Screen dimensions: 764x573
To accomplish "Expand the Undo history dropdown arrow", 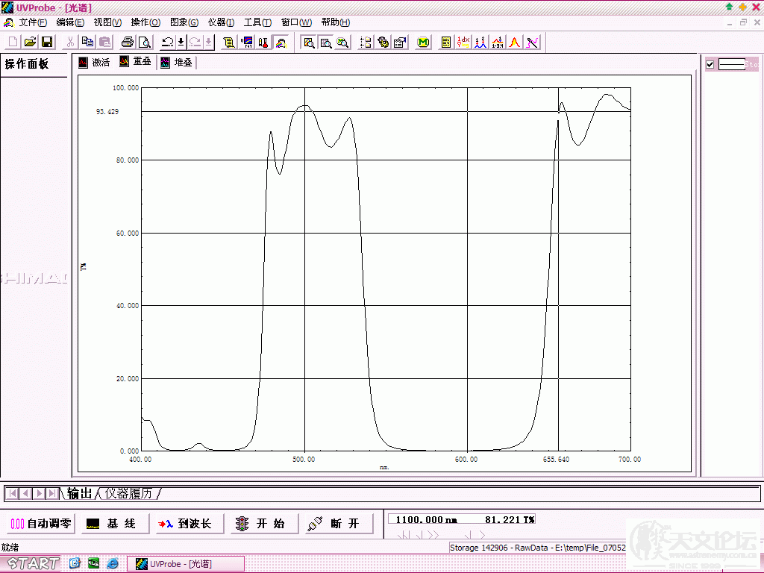I will coord(181,42).
